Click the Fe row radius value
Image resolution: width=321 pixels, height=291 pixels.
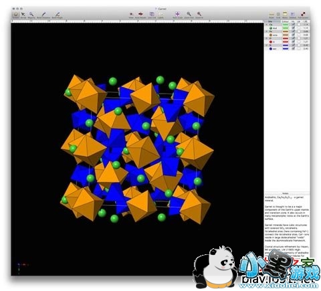[306, 31]
